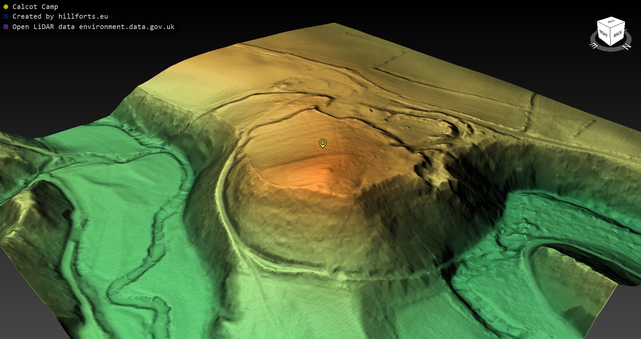This screenshot has height=339, width=641.
Task: Select the Calcot Camp legend label
Action: click(x=35, y=7)
